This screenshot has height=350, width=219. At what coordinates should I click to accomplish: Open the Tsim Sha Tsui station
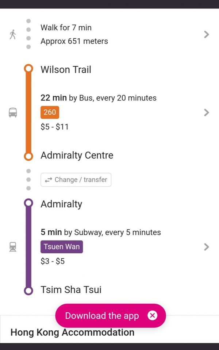click(x=71, y=290)
